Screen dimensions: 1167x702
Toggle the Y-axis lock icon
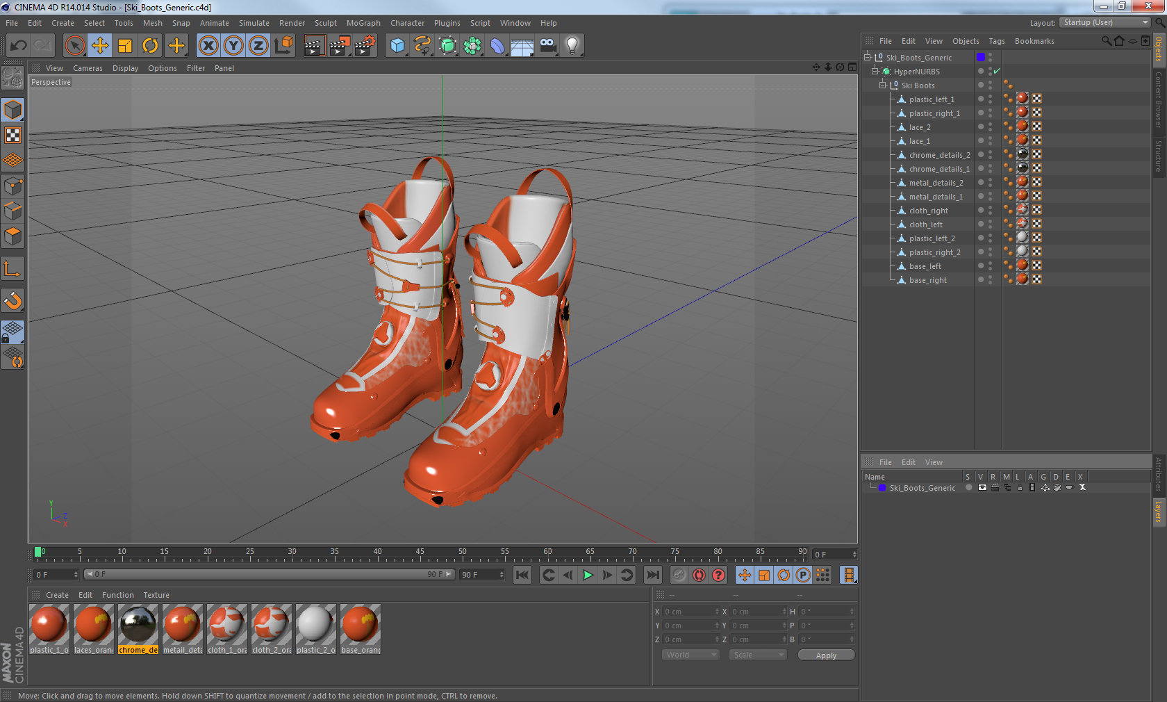point(233,46)
